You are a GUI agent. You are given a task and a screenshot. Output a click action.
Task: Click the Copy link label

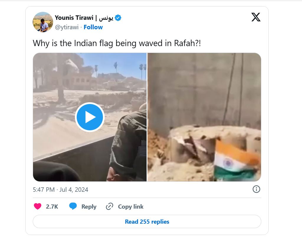pos(131,207)
